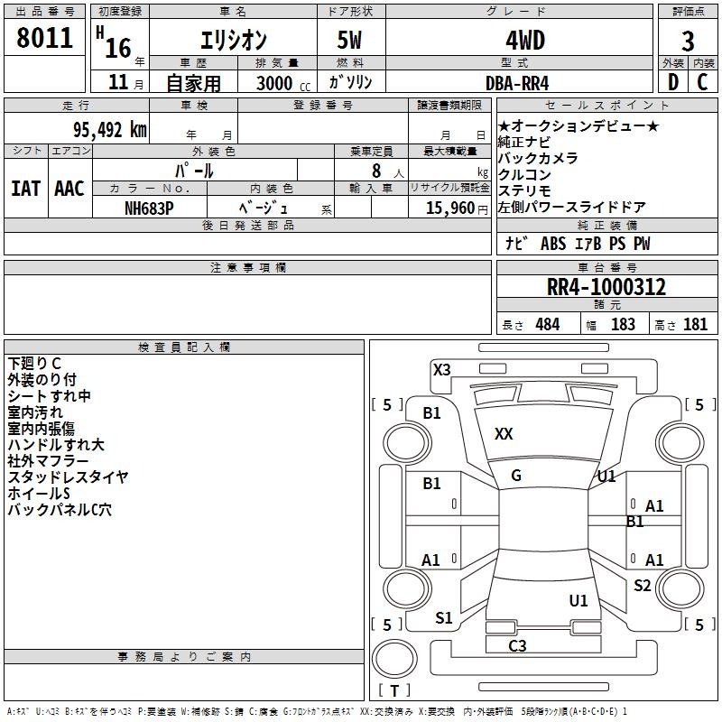Viewport: 722px width, 722px height.
Task: Select the XX replaced-panel mark on the hood
Action: coord(504,434)
